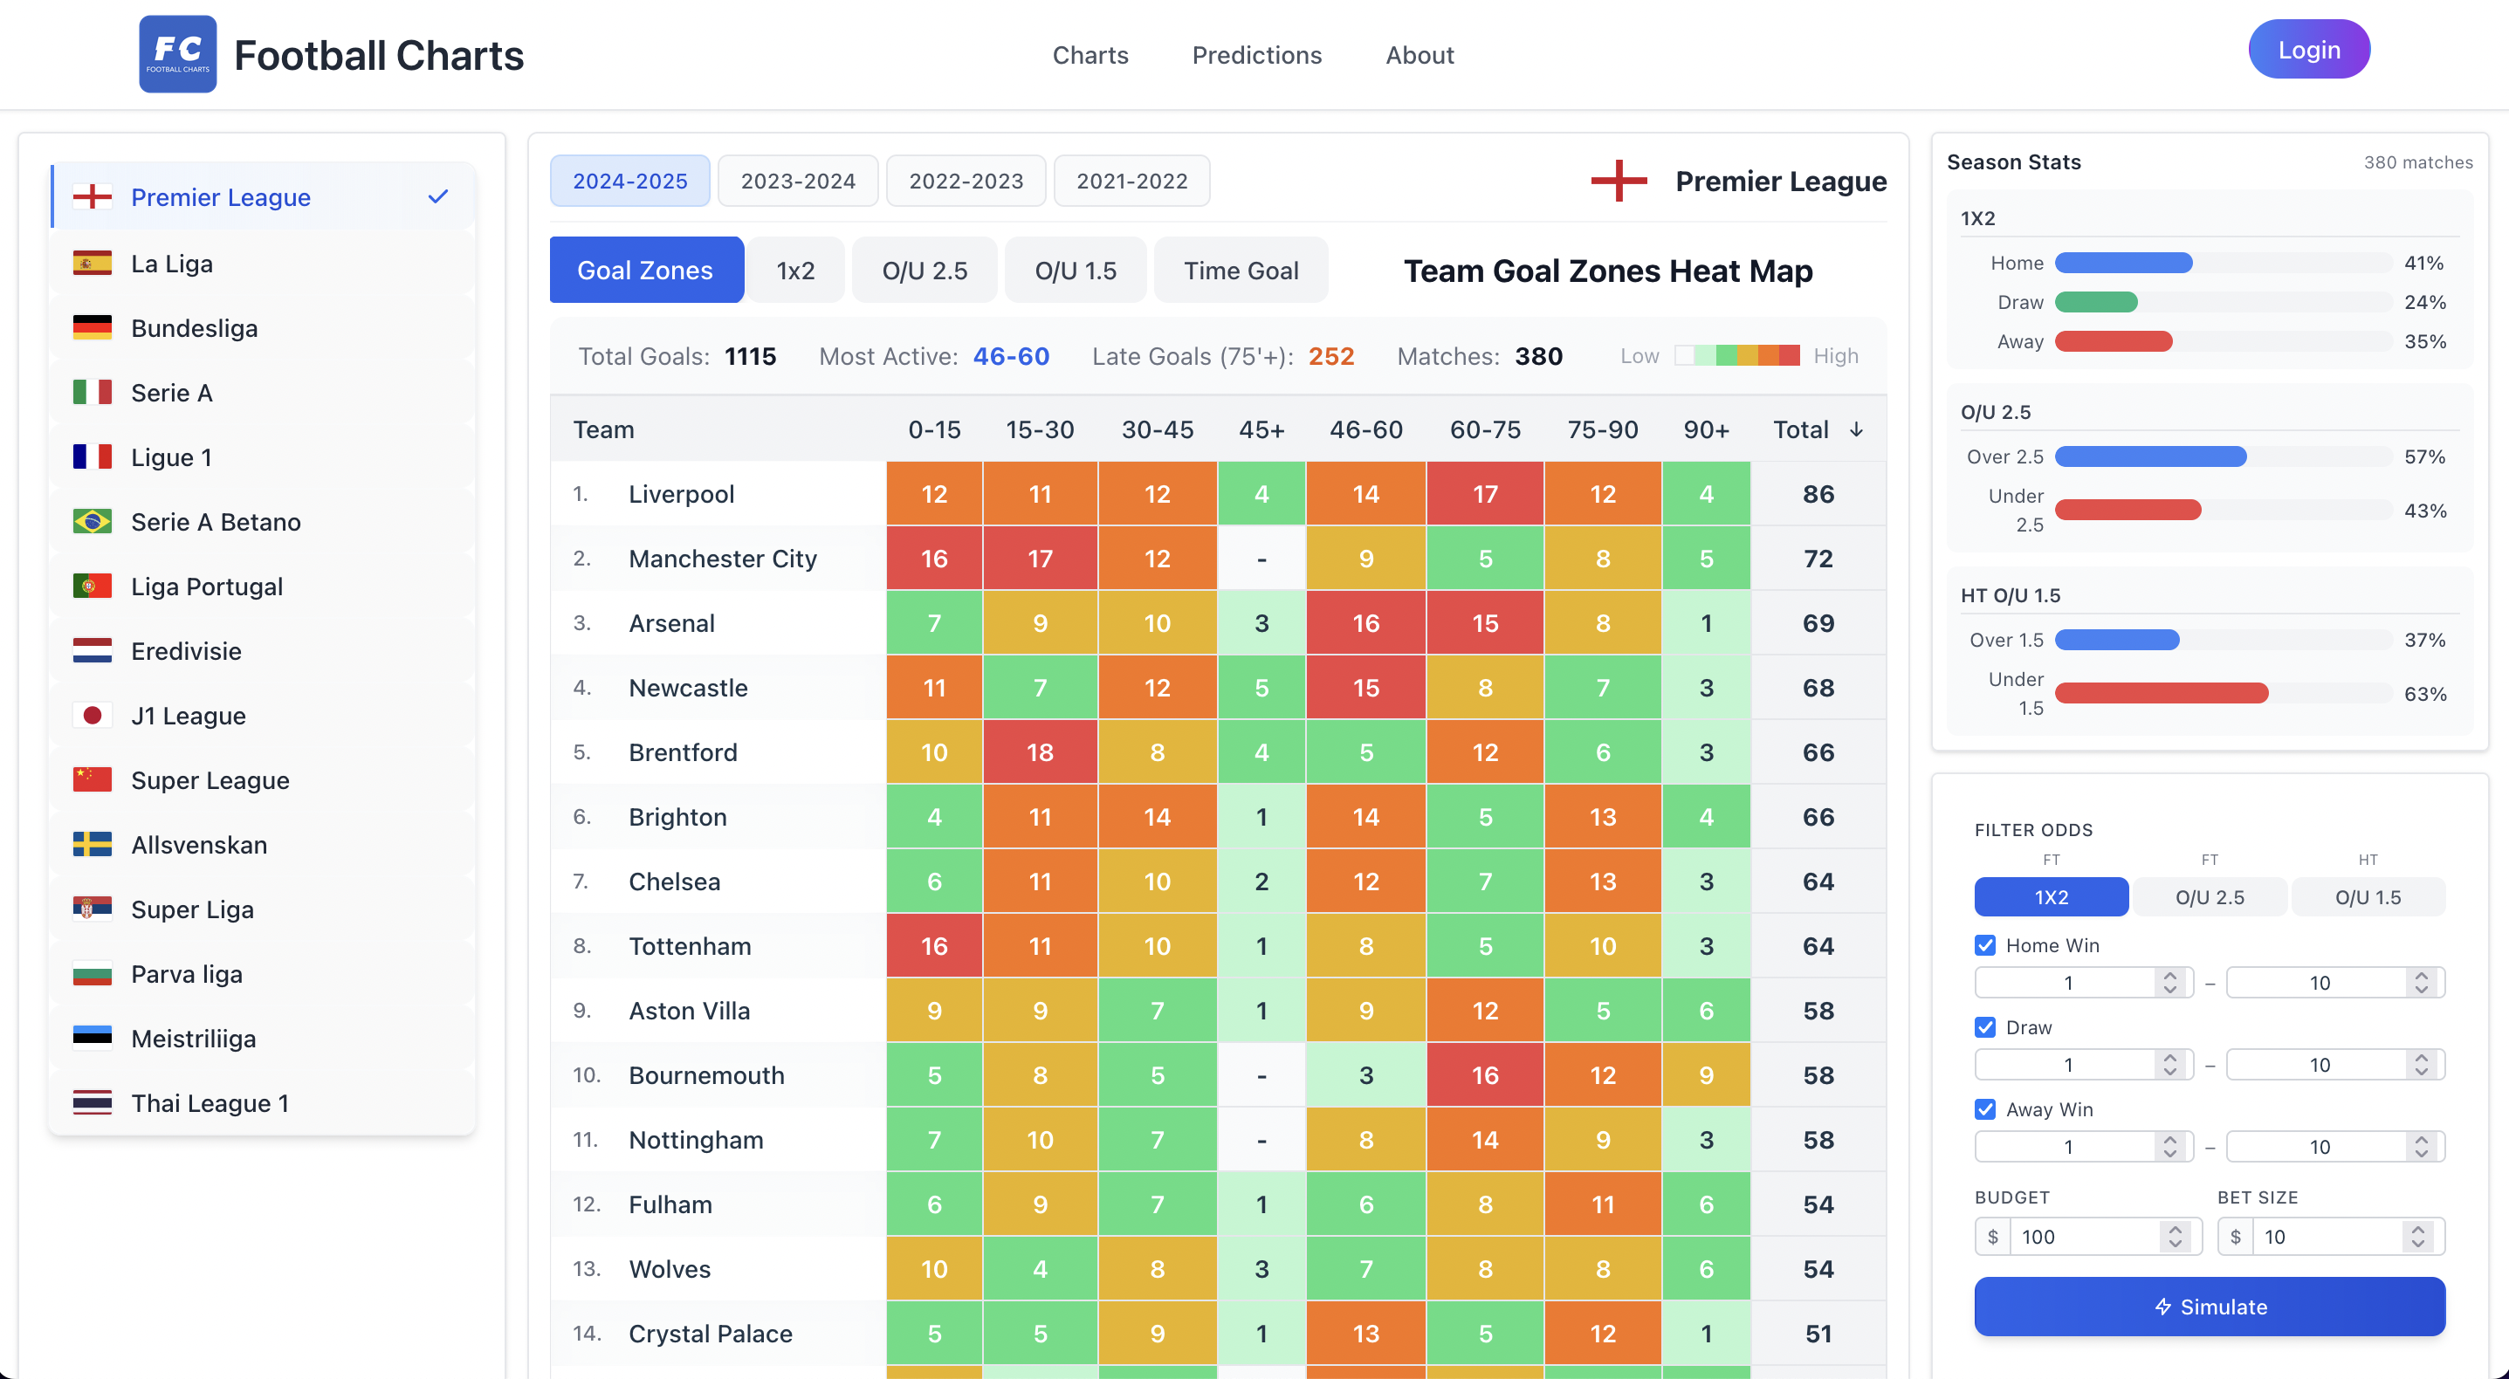Click the France flag icon for Ligue 1
Viewport: 2509px width, 1379px height.
point(93,456)
